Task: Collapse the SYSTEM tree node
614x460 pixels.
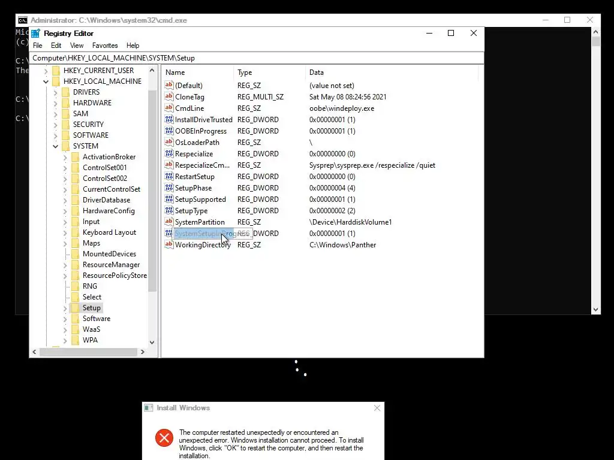Action: click(x=55, y=146)
